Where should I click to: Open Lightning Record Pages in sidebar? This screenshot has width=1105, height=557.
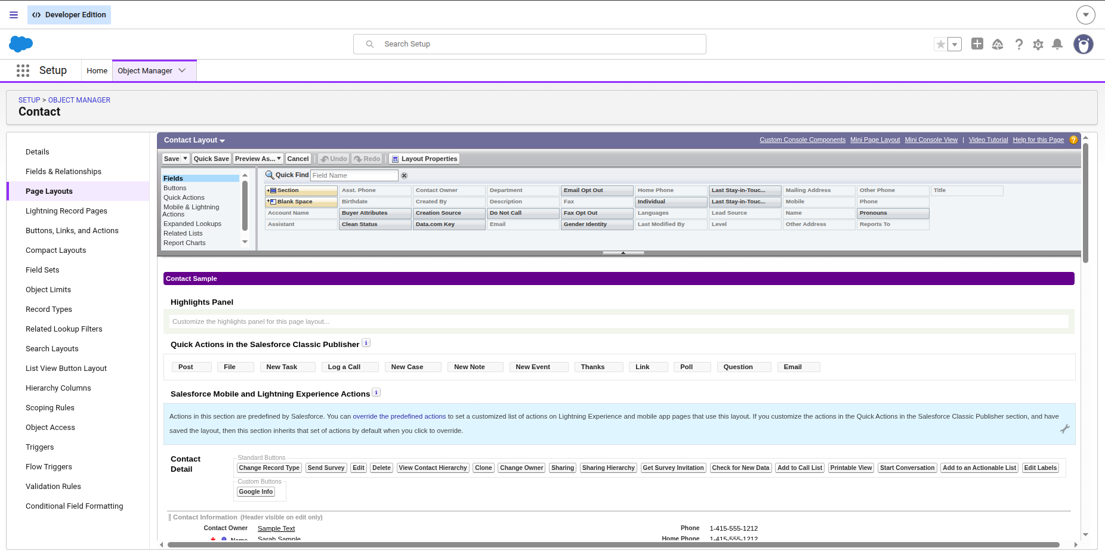[x=66, y=211]
